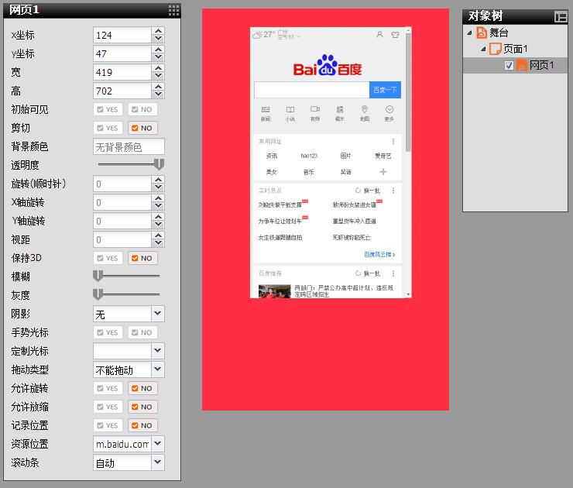Click the 百度一下 search button

pyautogui.click(x=385, y=90)
